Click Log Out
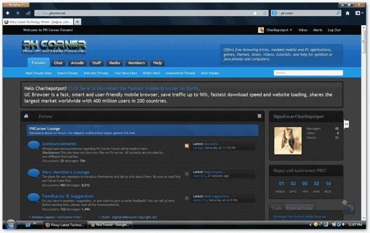 334,30
